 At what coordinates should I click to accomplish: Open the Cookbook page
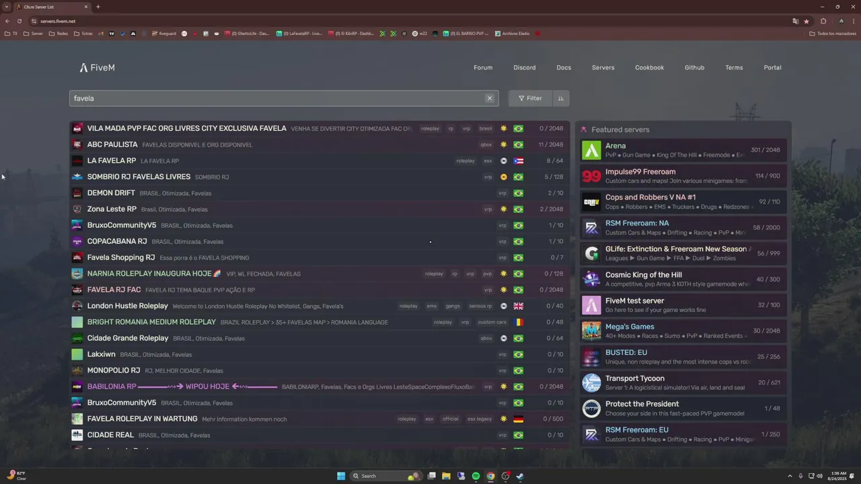click(650, 67)
